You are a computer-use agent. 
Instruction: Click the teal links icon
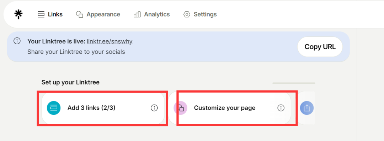[54, 108]
